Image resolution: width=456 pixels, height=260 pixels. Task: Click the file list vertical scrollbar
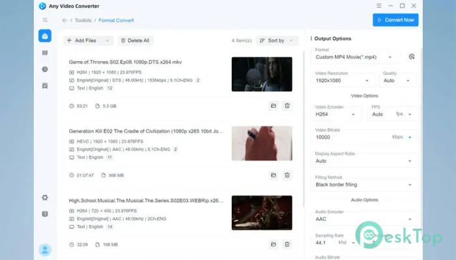tap(304, 129)
